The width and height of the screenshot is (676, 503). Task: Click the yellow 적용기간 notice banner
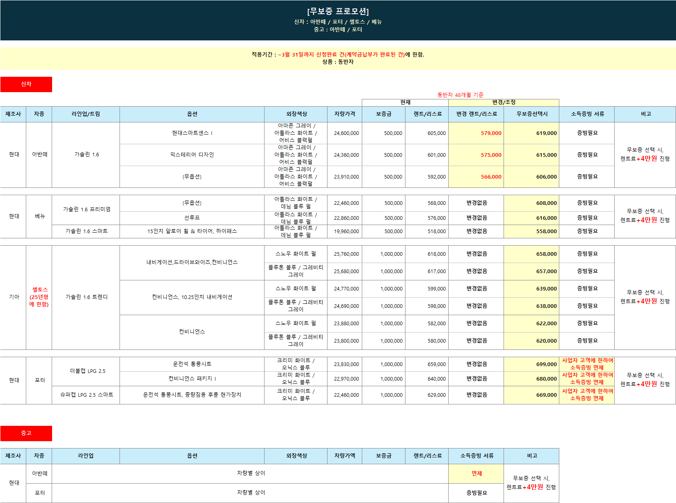coord(338,58)
